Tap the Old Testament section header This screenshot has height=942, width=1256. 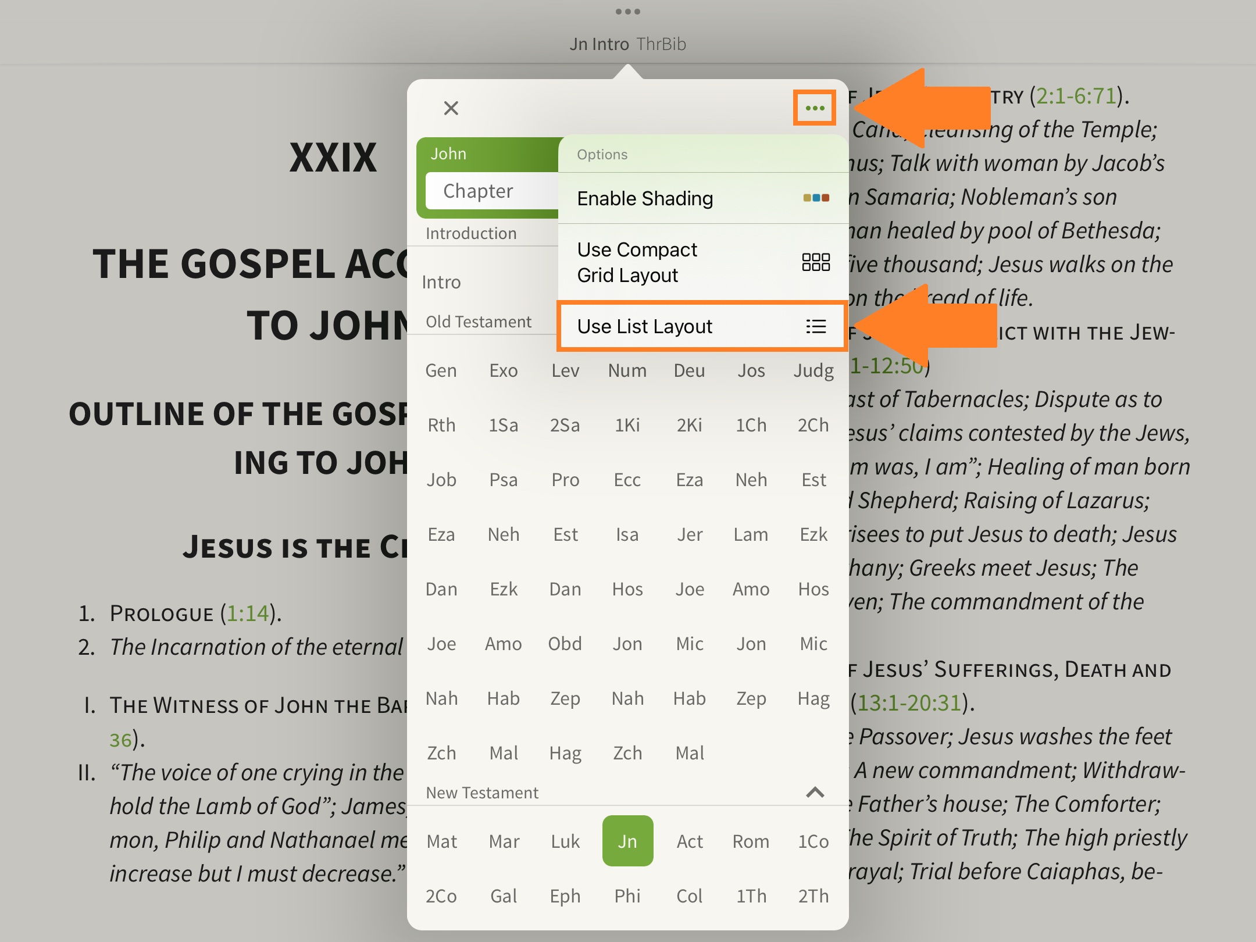click(x=478, y=322)
